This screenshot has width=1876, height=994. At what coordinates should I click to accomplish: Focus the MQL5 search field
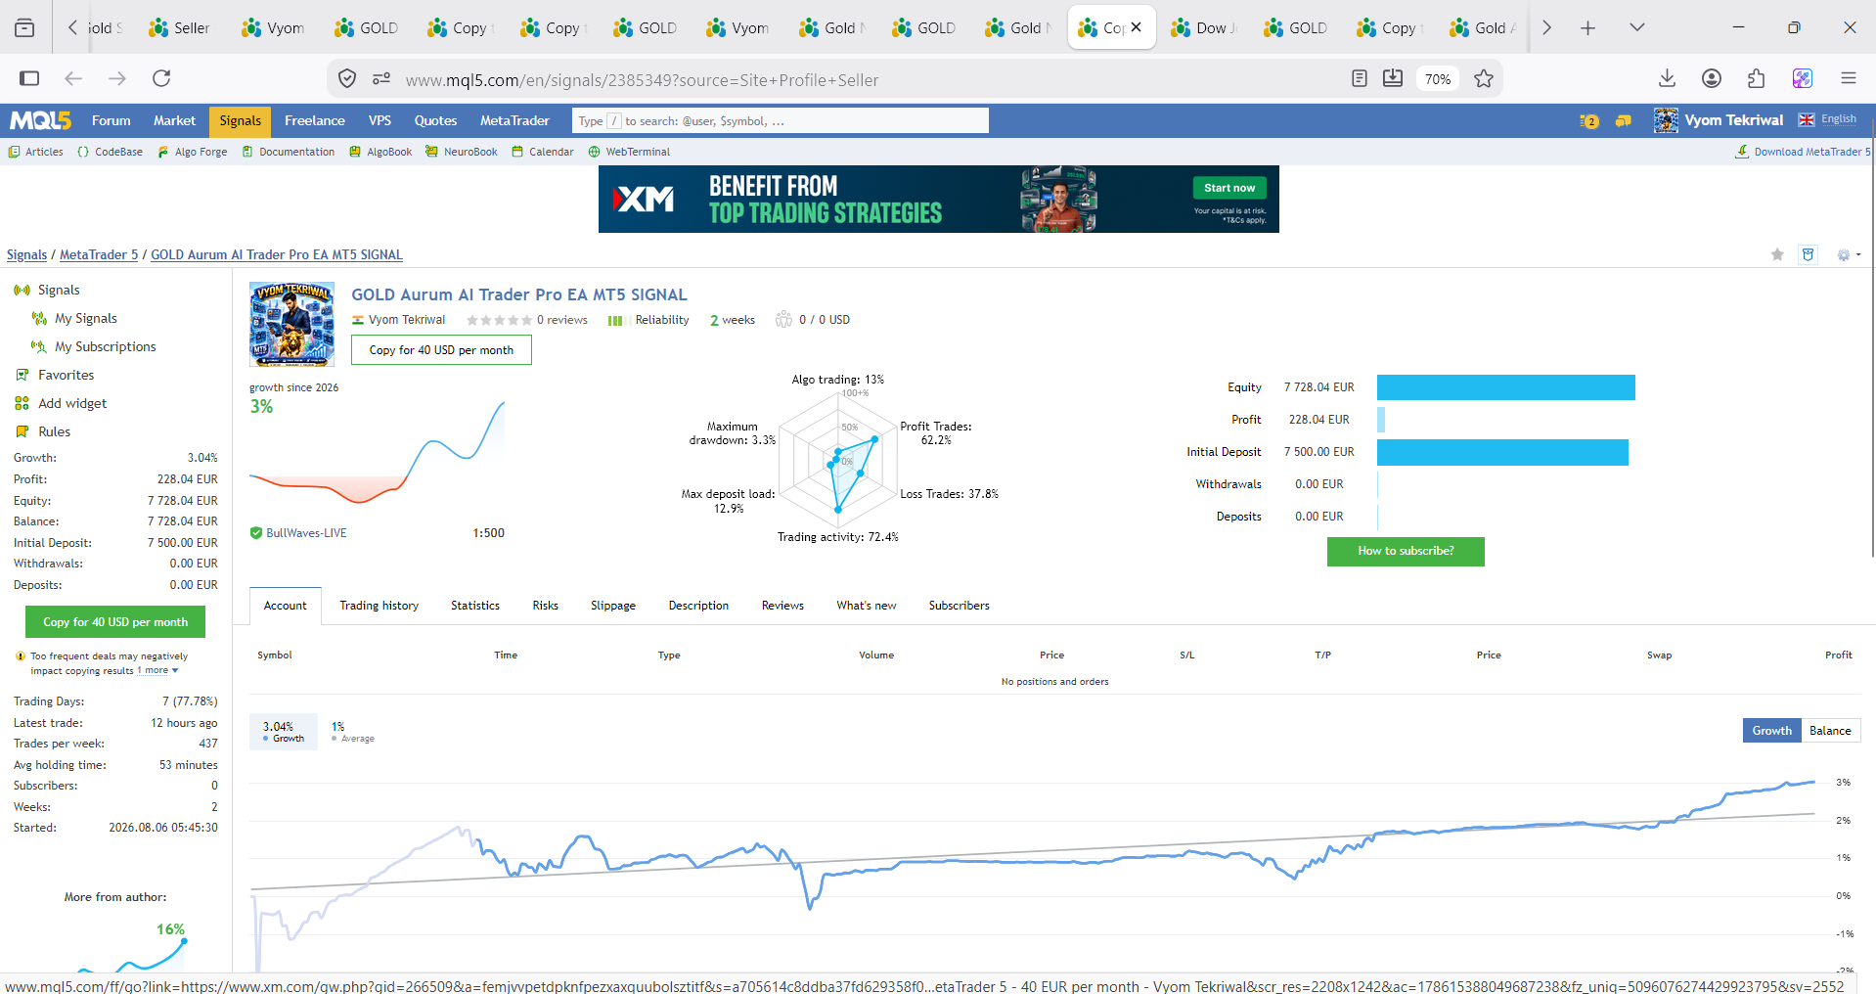coord(781,120)
